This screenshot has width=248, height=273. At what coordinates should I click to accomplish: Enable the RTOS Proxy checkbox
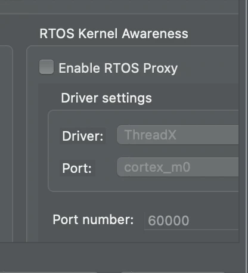46,67
